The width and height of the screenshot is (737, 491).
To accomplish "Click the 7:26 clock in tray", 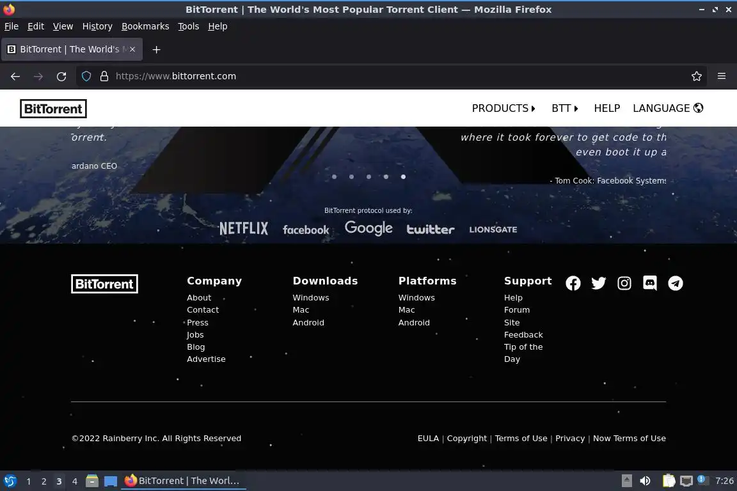I will tap(724, 481).
